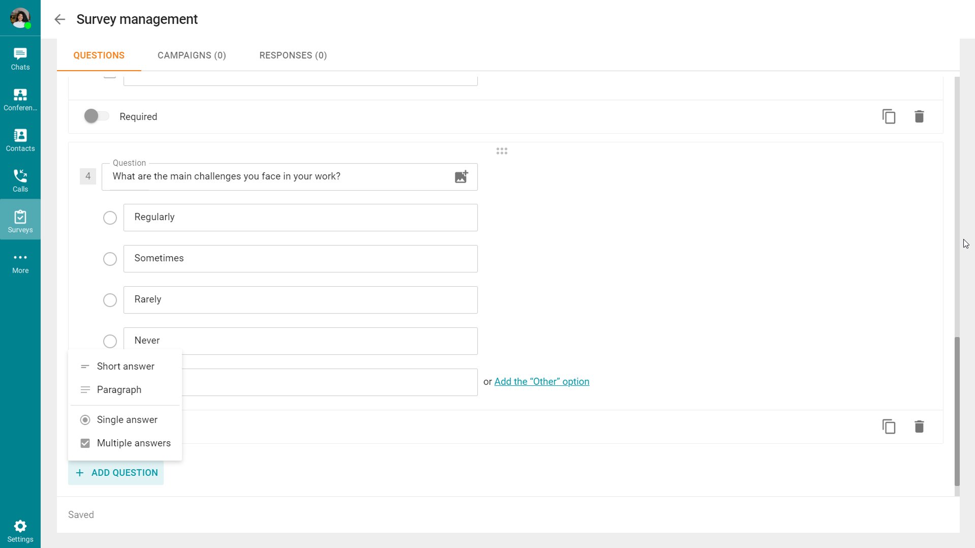This screenshot has height=548, width=975.
Task: Click the Add Question button
Action: 116,473
